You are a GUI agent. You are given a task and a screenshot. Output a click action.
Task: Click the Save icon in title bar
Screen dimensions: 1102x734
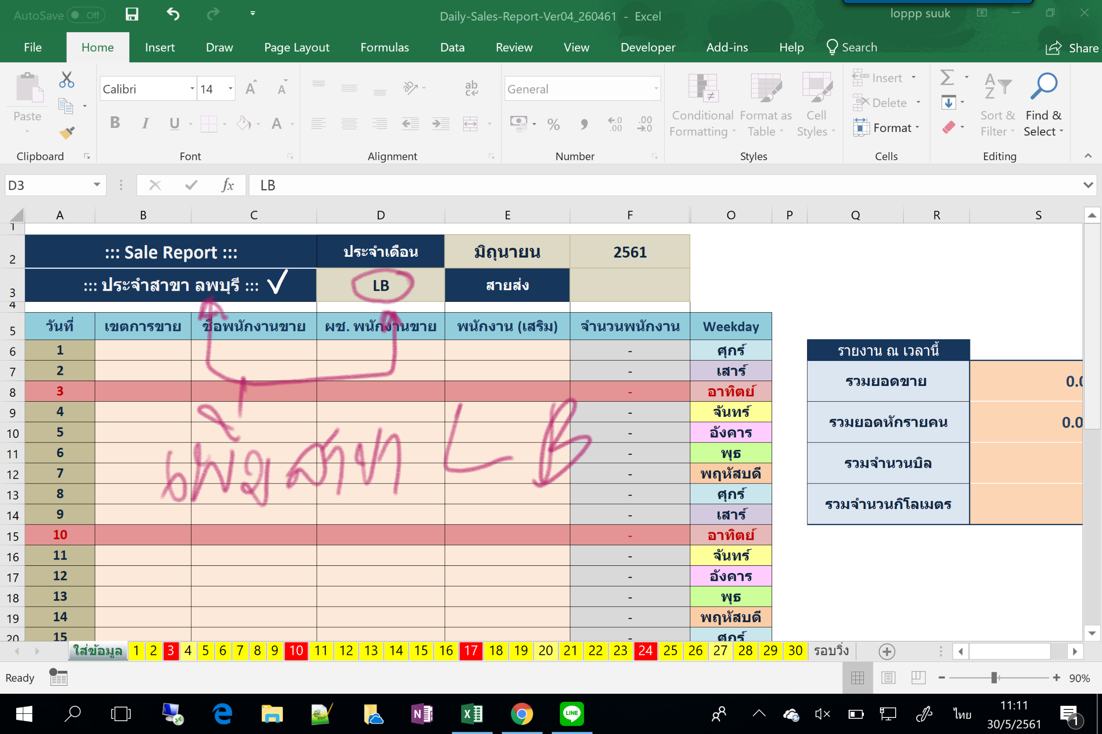point(132,14)
